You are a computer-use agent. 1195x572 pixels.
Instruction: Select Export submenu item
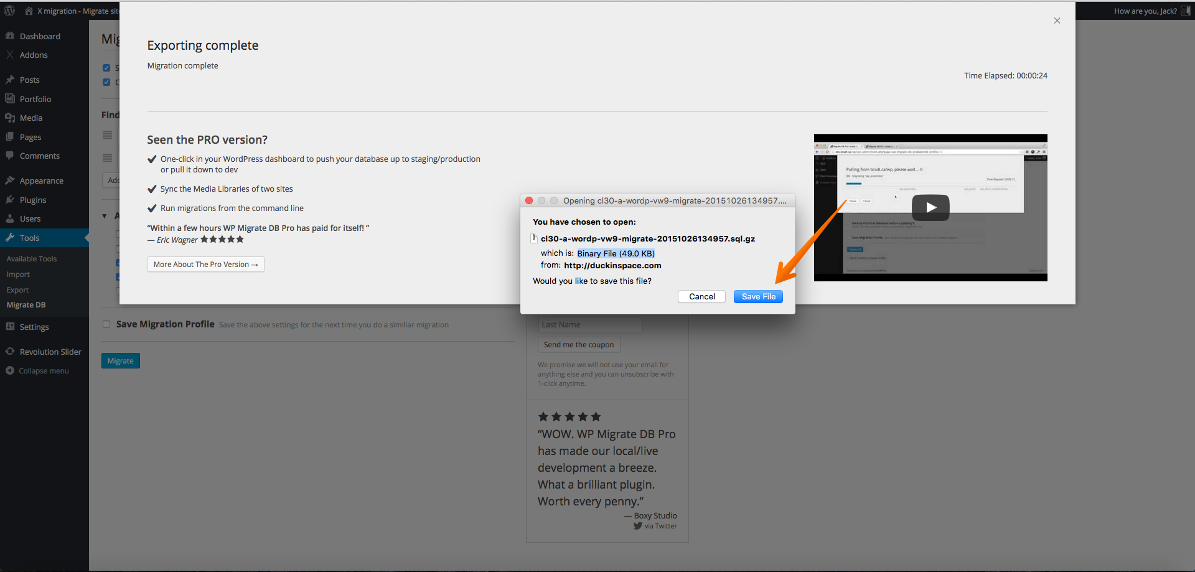17,290
